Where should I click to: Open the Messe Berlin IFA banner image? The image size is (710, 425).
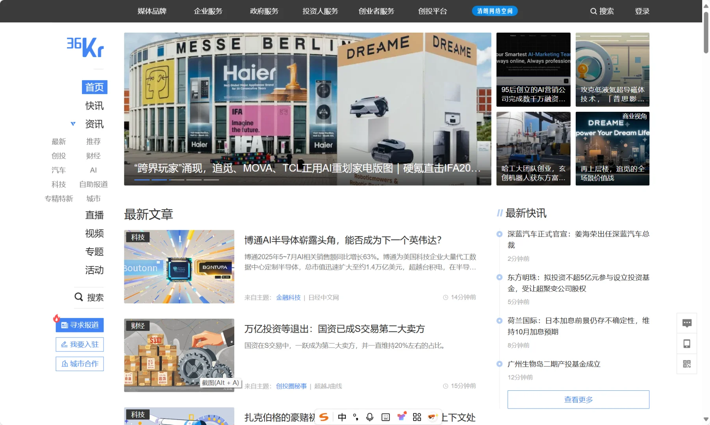pyautogui.click(x=308, y=109)
